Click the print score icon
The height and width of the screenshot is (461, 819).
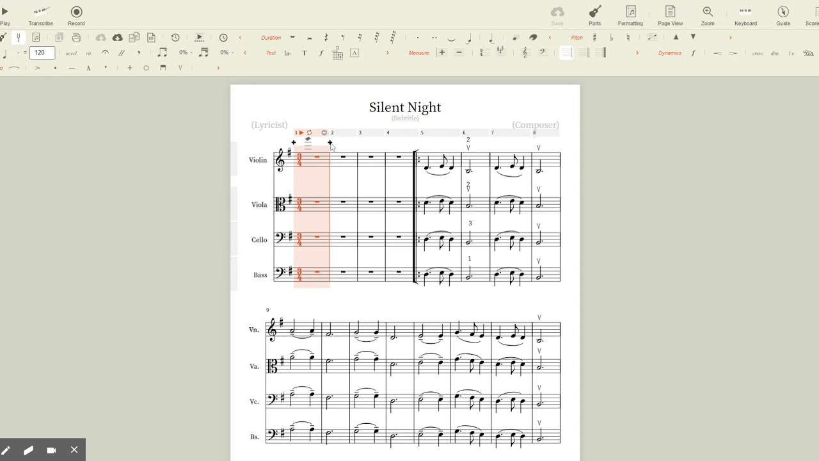click(x=77, y=38)
